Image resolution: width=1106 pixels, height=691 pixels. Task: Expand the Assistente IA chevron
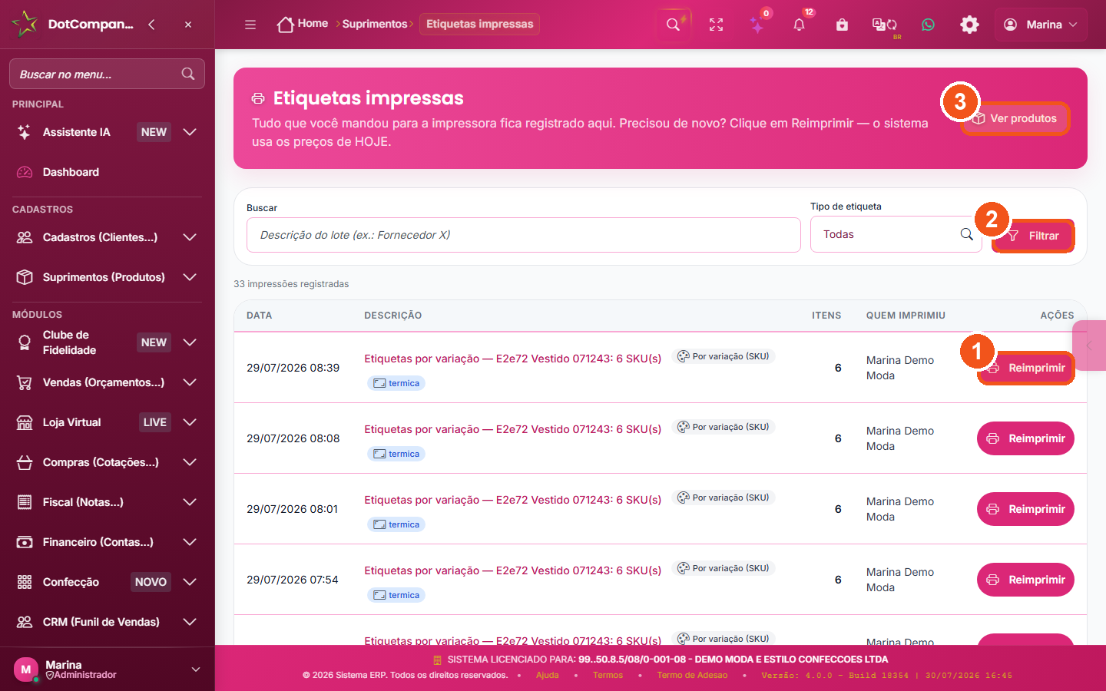click(x=190, y=132)
